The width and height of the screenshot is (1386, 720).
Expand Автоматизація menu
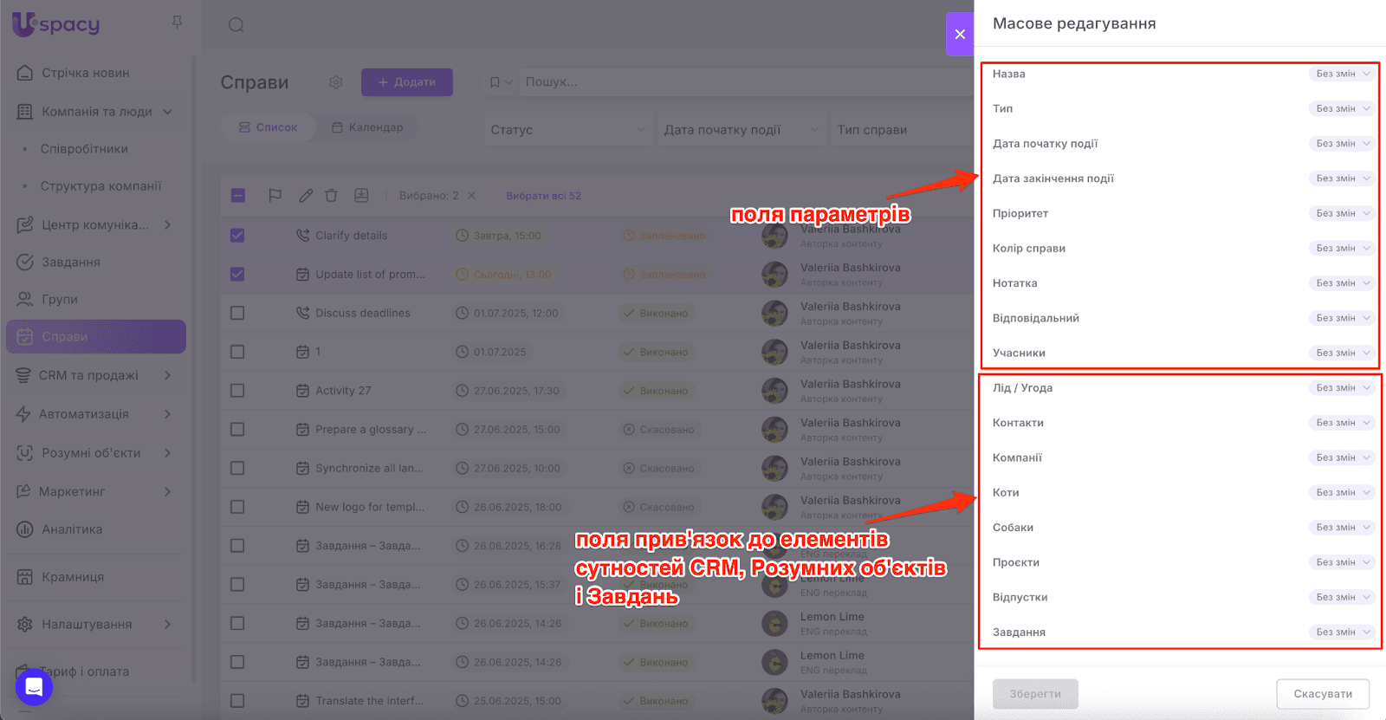coord(168,414)
